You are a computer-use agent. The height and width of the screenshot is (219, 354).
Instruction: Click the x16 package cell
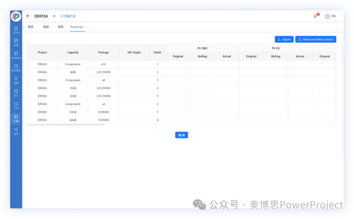coord(103,64)
